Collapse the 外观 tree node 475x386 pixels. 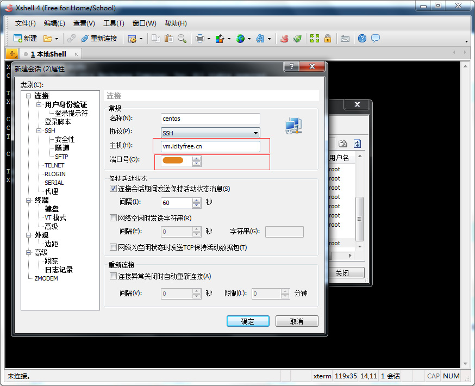[28, 235]
